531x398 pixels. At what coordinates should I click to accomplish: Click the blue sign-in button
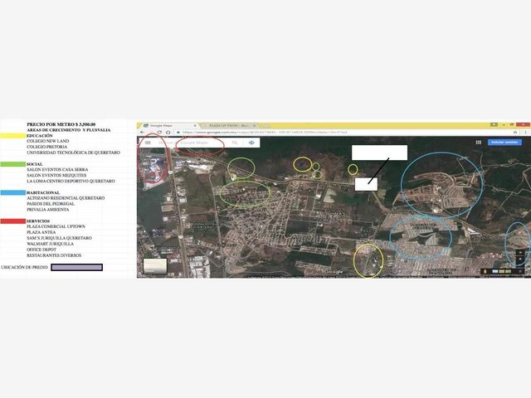click(504, 143)
